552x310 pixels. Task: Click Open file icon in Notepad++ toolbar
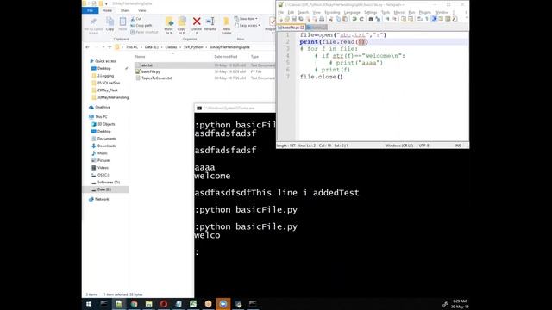[287, 19]
